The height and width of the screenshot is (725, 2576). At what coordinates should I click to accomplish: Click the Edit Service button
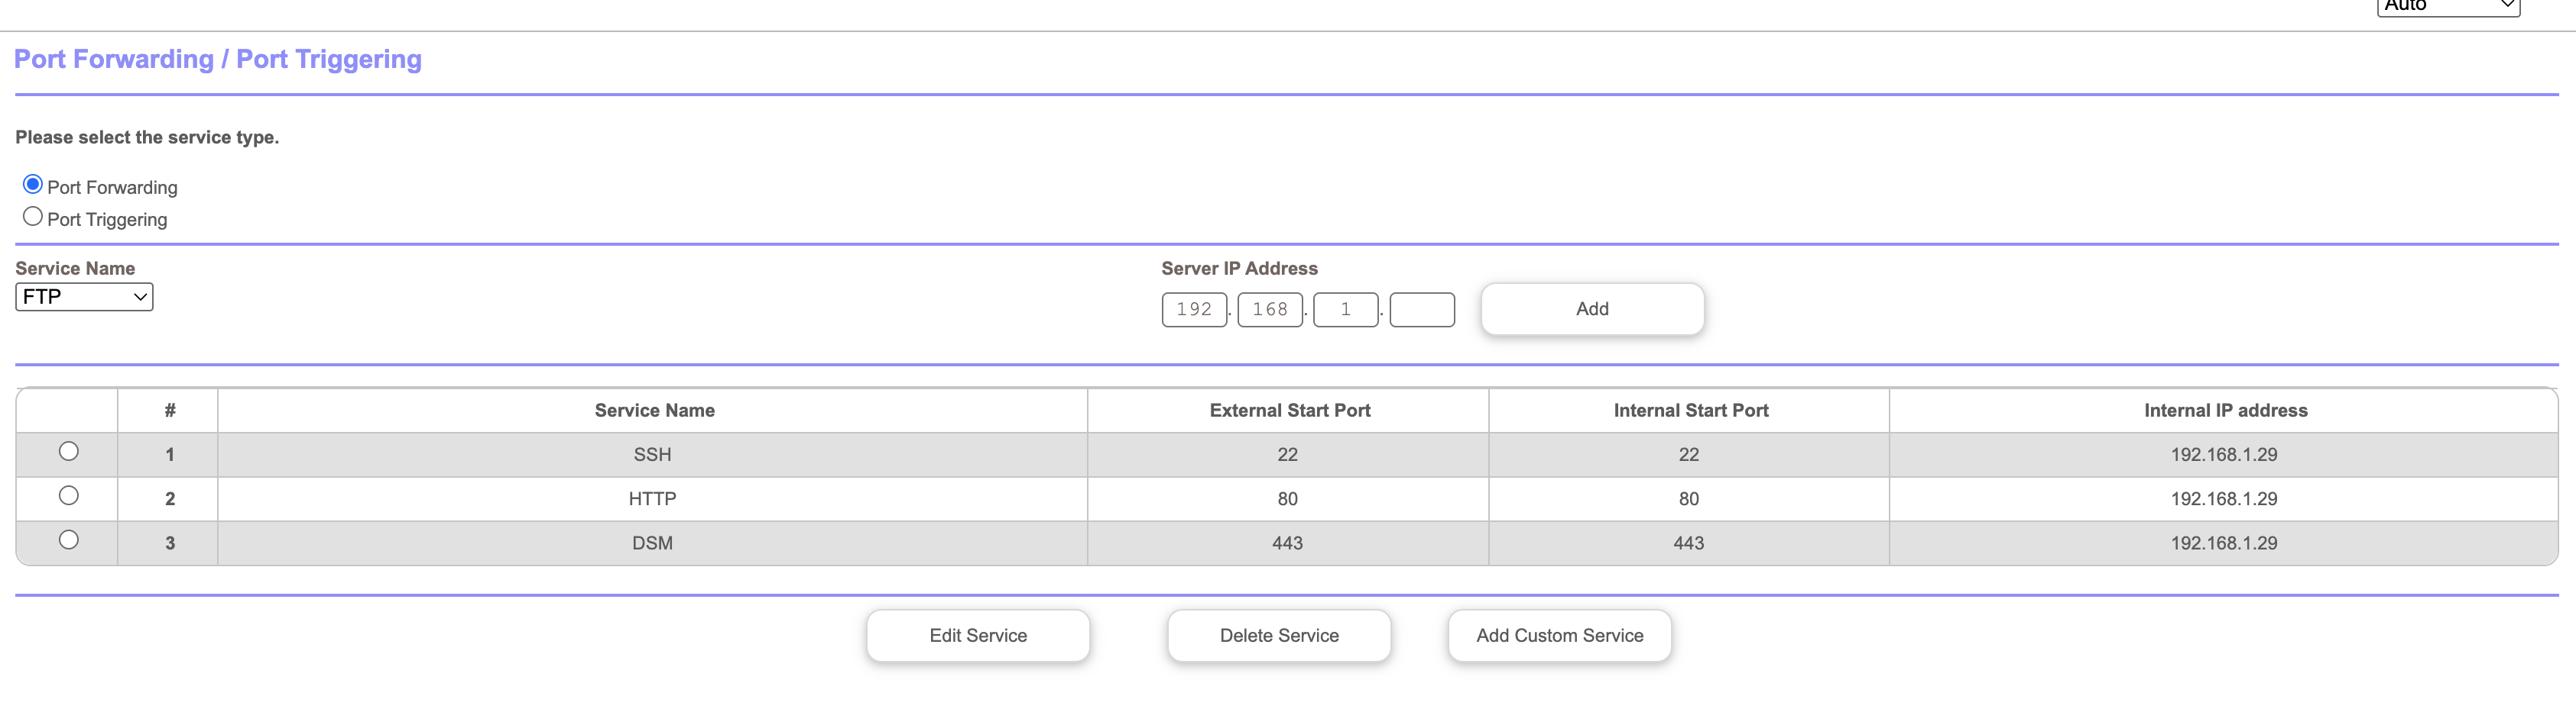(977, 636)
